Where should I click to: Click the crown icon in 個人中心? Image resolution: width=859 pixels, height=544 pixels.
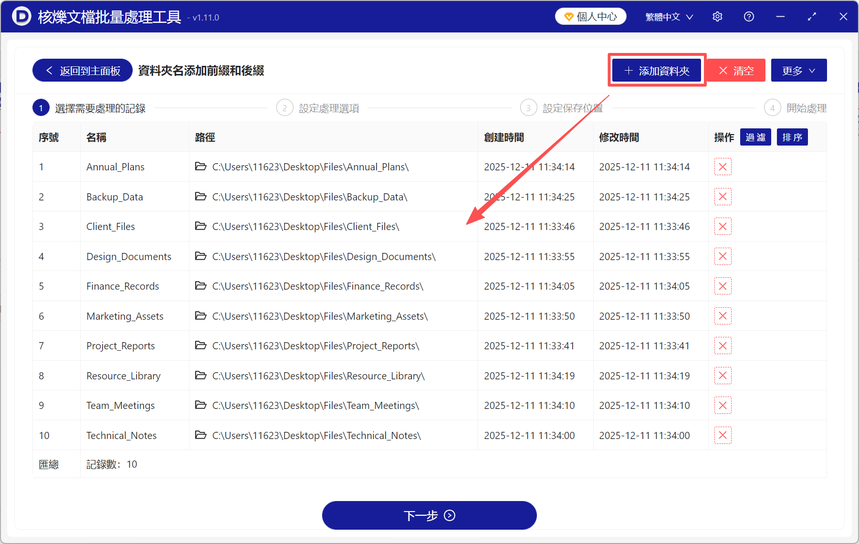point(568,16)
